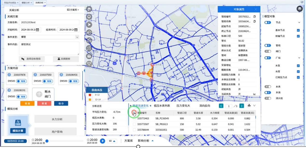This screenshot has height=148, width=306.
Task: Open the layers cube icon at top right
Action: pyautogui.click(x=300, y=9)
